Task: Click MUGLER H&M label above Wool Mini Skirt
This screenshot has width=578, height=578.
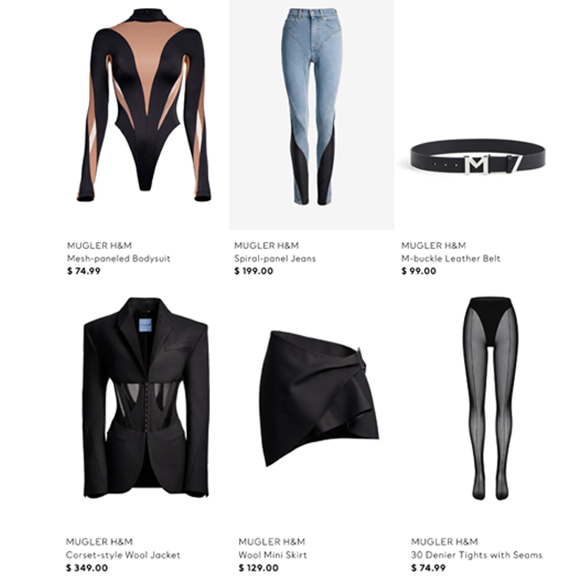Action: coord(272,542)
